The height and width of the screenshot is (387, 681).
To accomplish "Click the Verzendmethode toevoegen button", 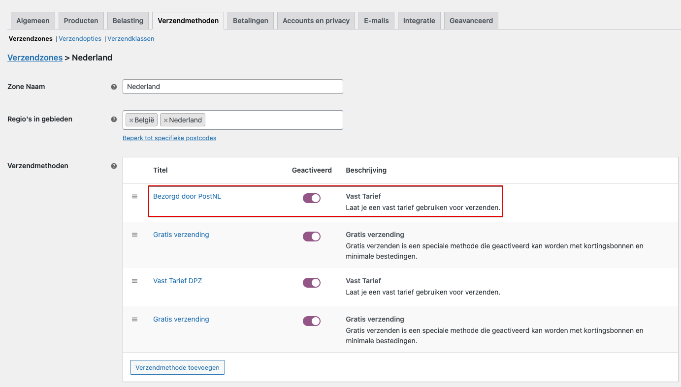I will (177, 367).
